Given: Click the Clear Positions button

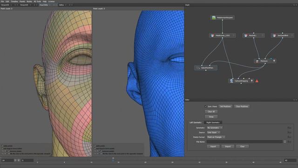Looking at the screenshot, I should tap(242, 106).
